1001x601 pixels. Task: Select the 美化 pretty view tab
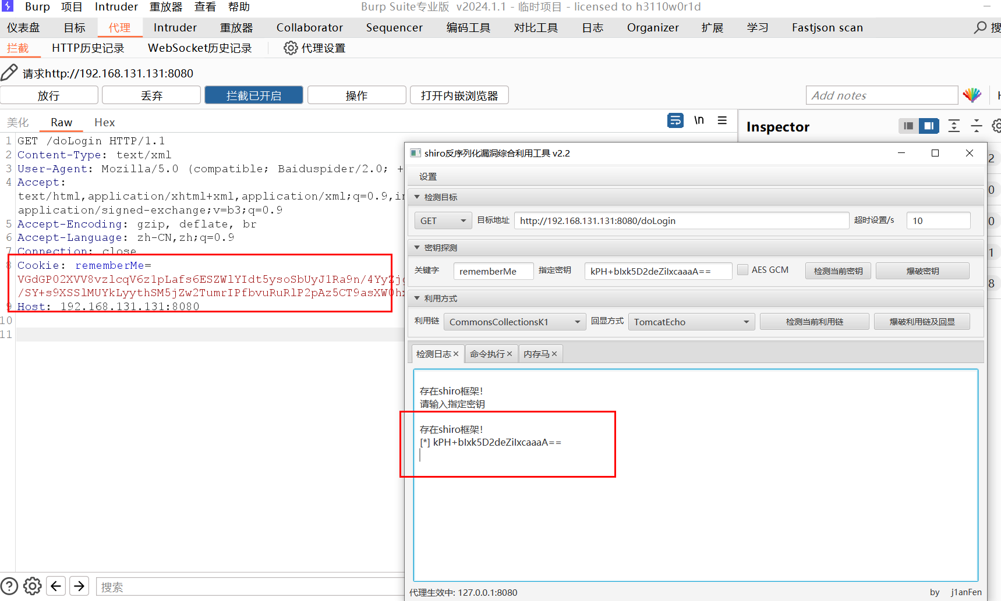[18, 122]
